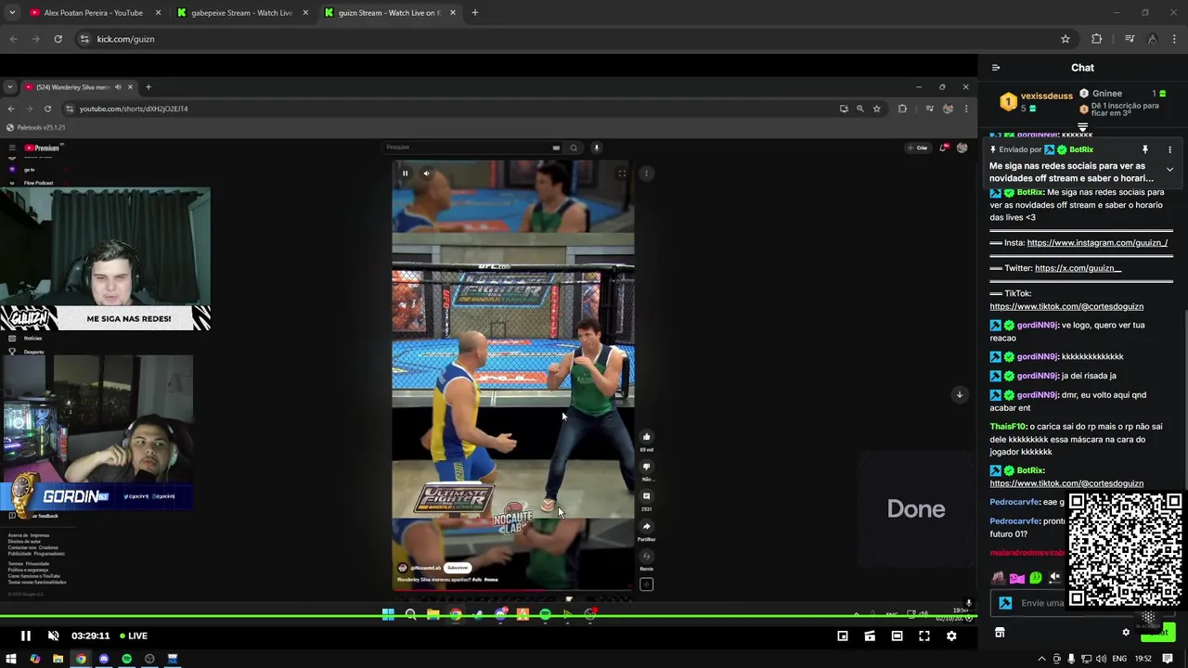Pause the Kick stream playback
The height and width of the screenshot is (668, 1188).
coord(26,636)
